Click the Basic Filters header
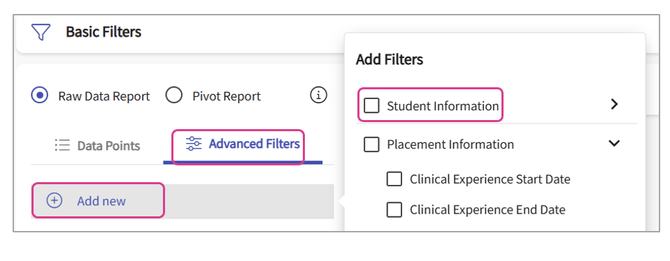This screenshot has height=261, width=670. (104, 31)
